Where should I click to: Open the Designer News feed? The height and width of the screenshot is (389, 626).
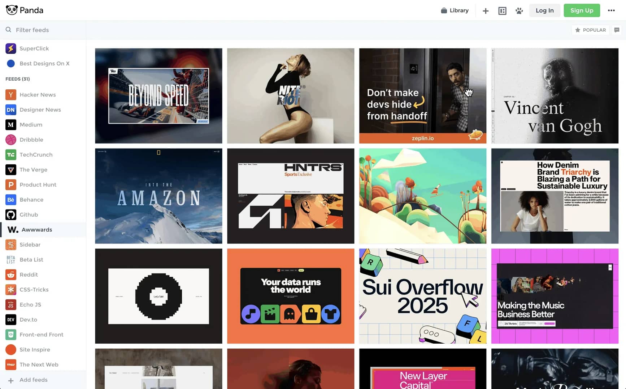pos(43,109)
